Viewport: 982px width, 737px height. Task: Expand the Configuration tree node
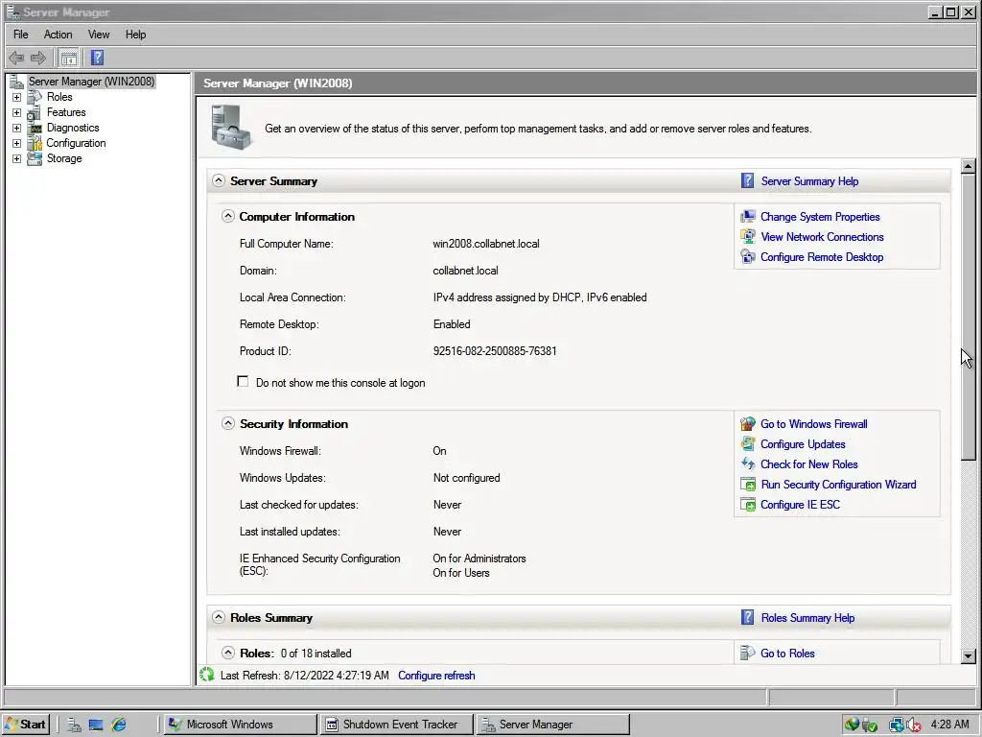tap(17, 144)
